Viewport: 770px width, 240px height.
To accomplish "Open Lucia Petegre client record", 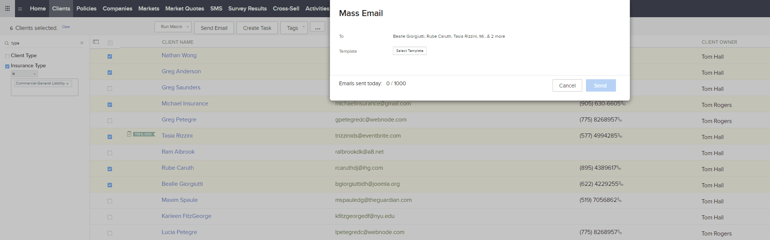I will (x=179, y=232).
